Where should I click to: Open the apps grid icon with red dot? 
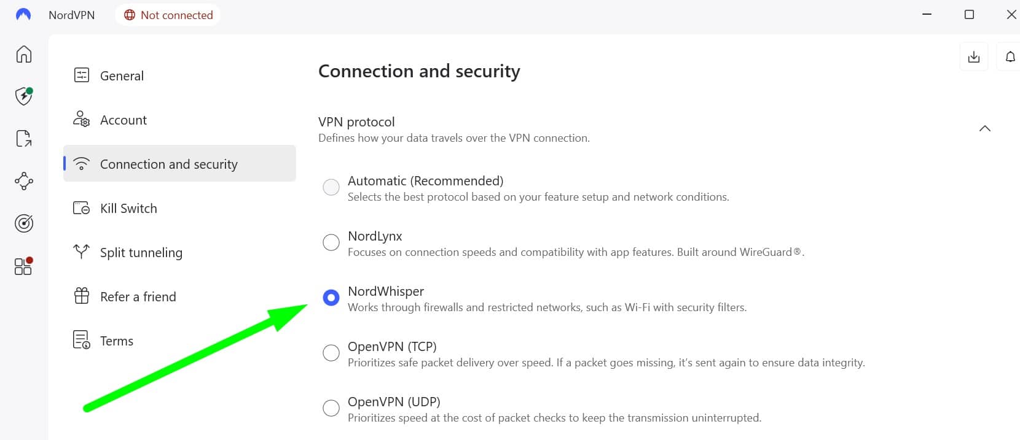(x=23, y=266)
